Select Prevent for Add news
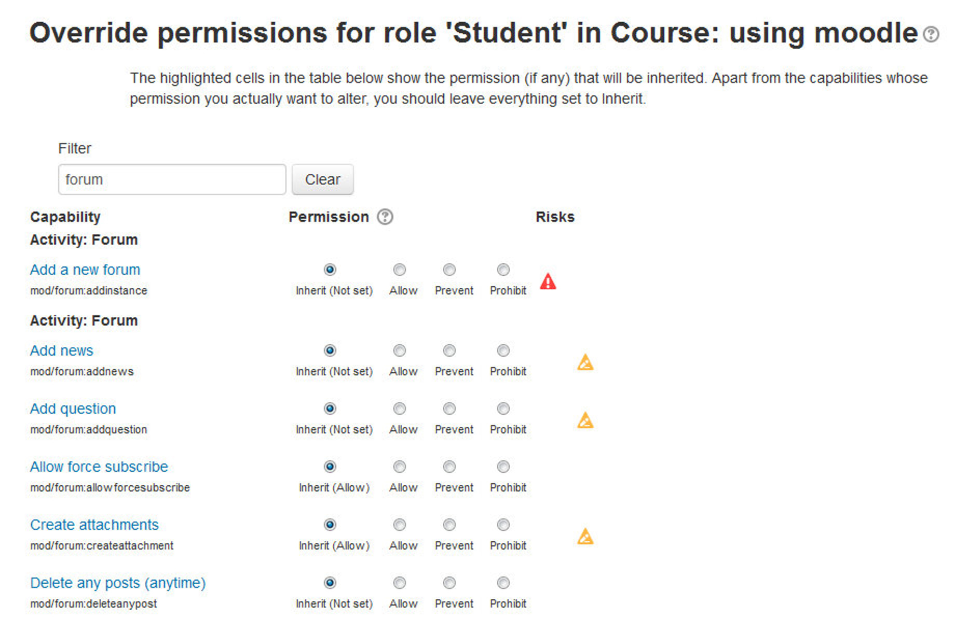Image resolution: width=955 pixels, height=619 pixels. click(449, 350)
